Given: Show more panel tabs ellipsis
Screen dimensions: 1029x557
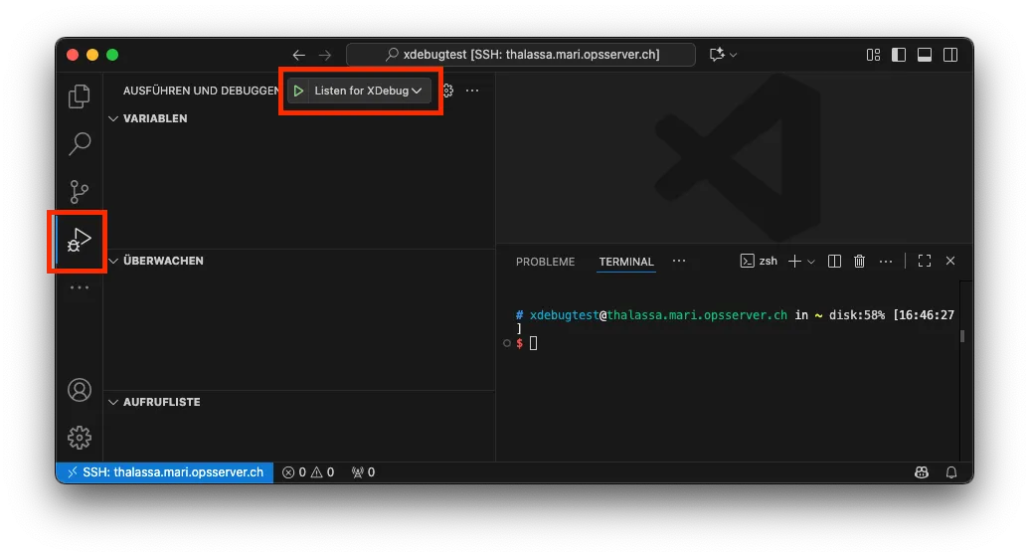Looking at the screenshot, I should (x=679, y=261).
